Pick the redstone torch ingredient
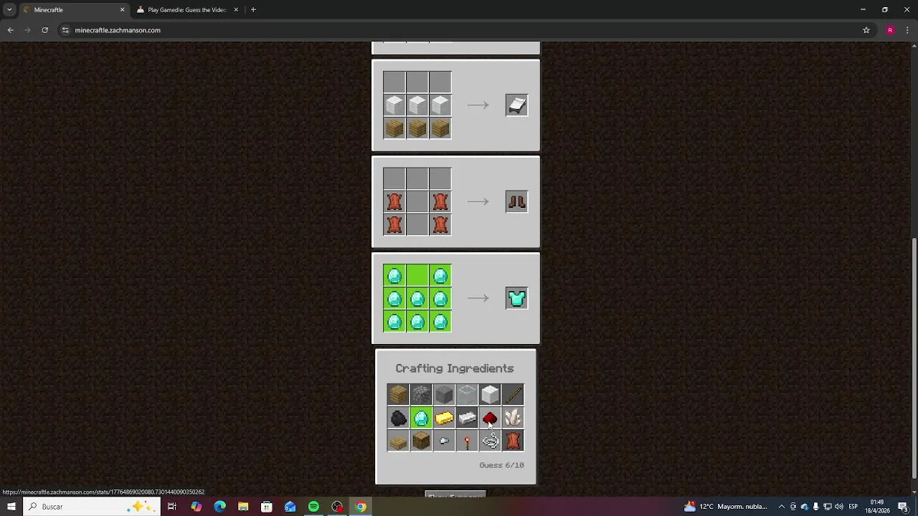The width and height of the screenshot is (918, 516). 467,441
